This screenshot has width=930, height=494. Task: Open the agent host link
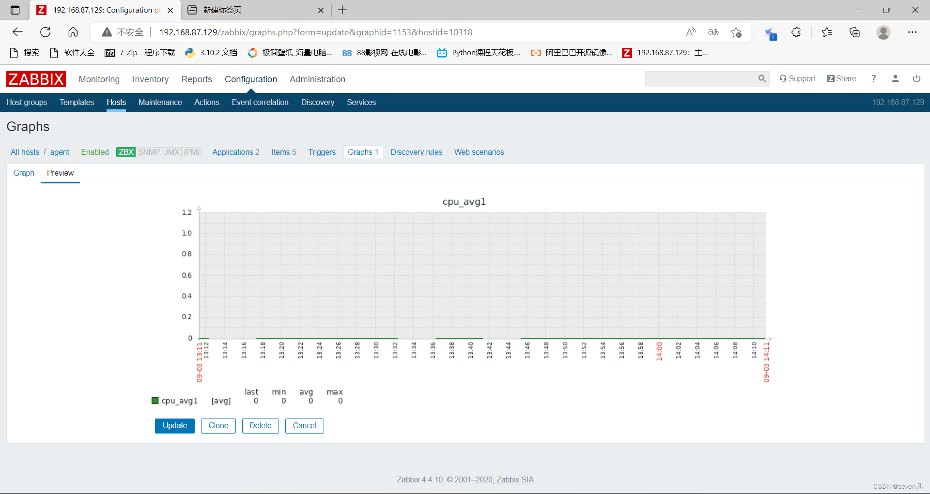[60, 152]
